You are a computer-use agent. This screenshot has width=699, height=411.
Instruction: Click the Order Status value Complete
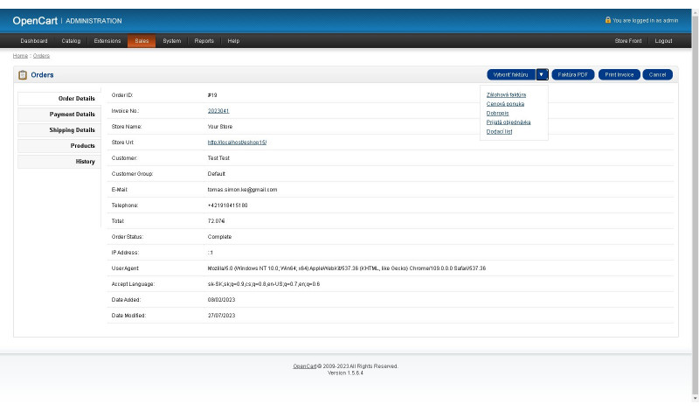pos(220,237)
